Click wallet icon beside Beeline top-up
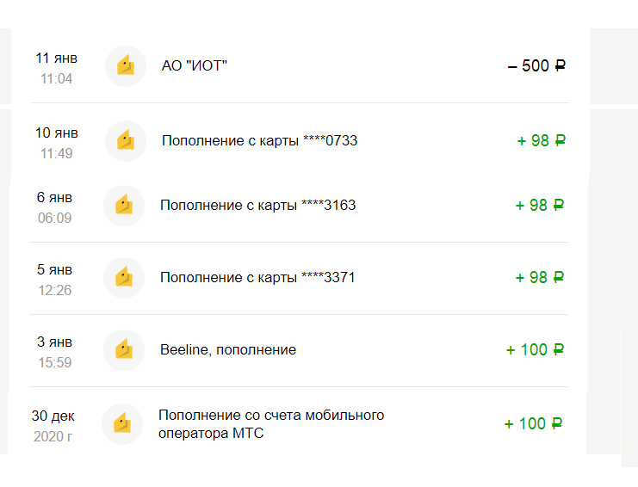Image resolution: width=638 pixels, height=487 pixels. click(x=124, y=350)
